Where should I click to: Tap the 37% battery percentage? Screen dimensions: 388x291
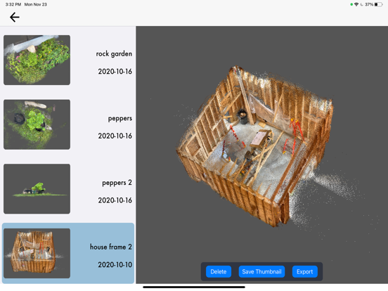tap(369, 4)
